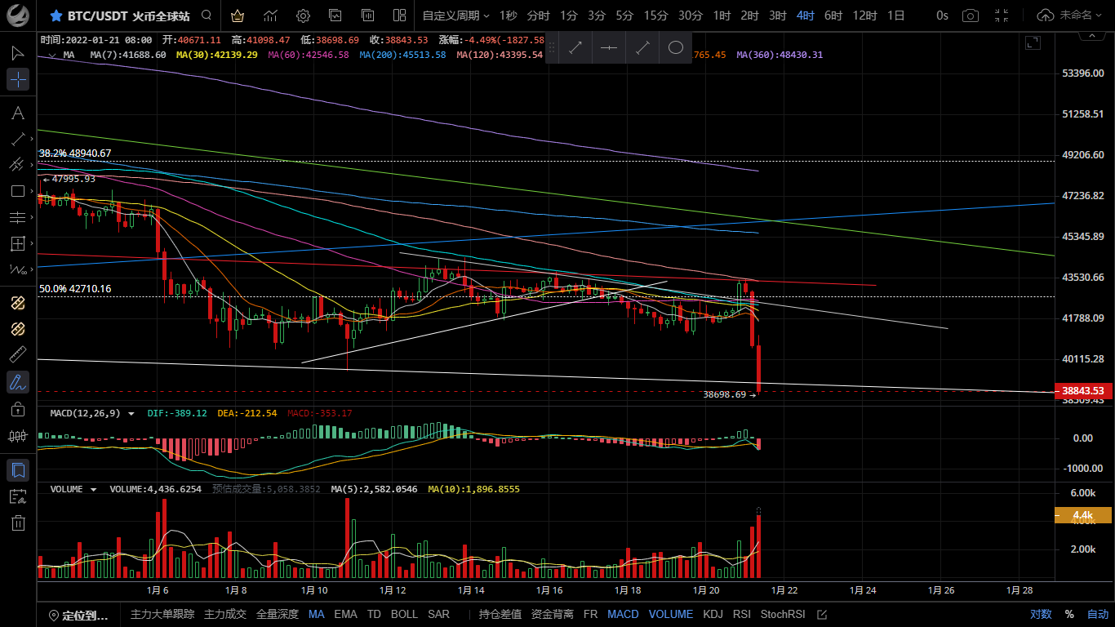This screenshot has height=627, width=1115.
Task: Click the shrink fullscreen arrows icon
Action: 1002,16
